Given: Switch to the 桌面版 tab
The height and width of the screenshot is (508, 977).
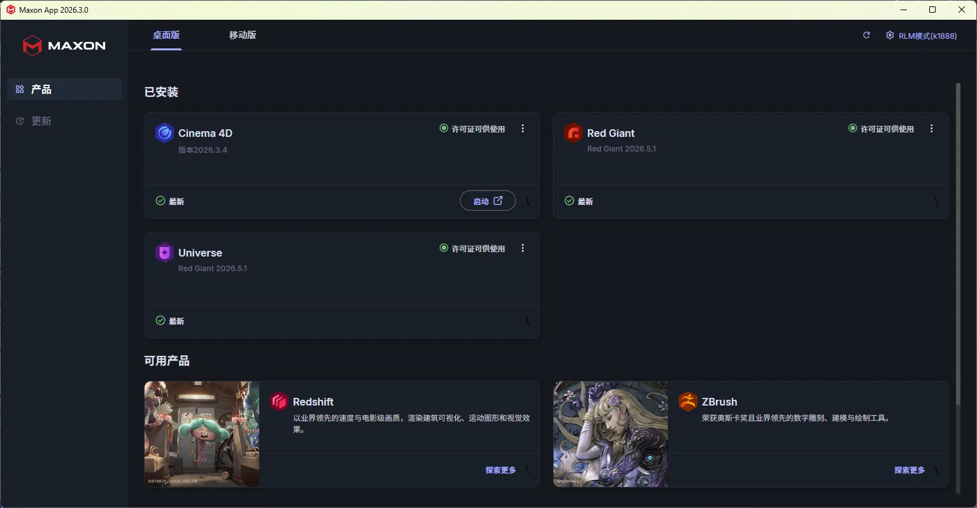Looking at the screenshot, I should [166, 35].
